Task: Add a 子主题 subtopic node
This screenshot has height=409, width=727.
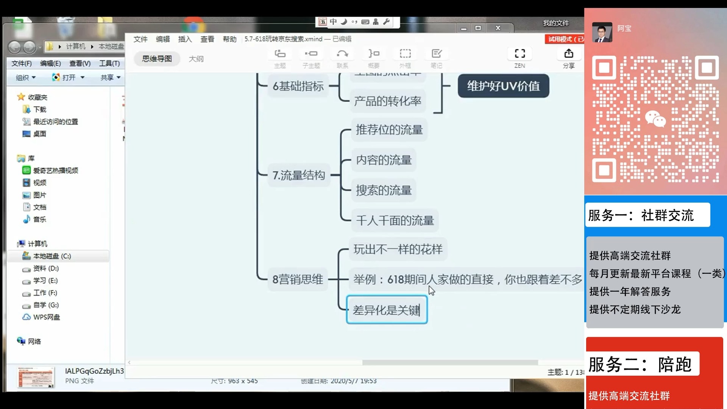Action: pyautogui.click(x=311, y=58)
